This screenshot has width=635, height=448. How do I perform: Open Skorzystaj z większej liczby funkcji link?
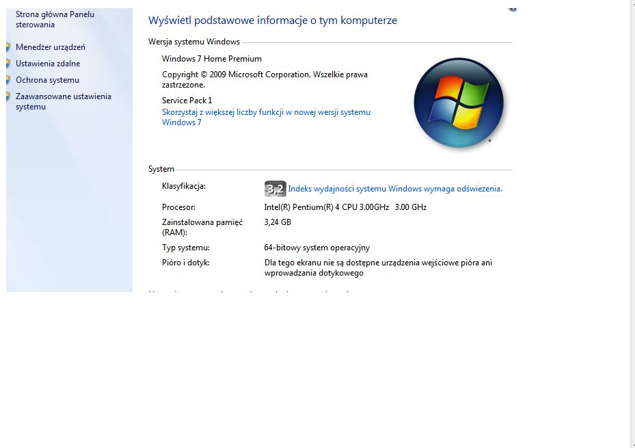266,117
